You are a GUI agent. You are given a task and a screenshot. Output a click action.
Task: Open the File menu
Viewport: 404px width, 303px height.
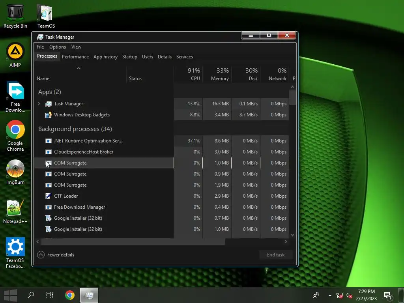click(40, 47)
